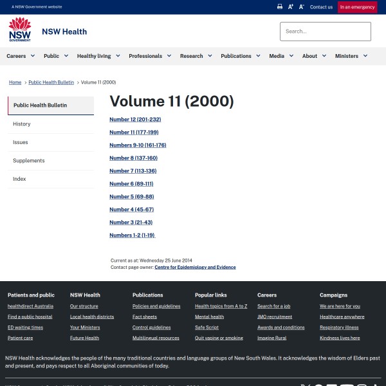Increase text size with A+ icon
This screenshot has height=386, width=386.
coord(291,7)
